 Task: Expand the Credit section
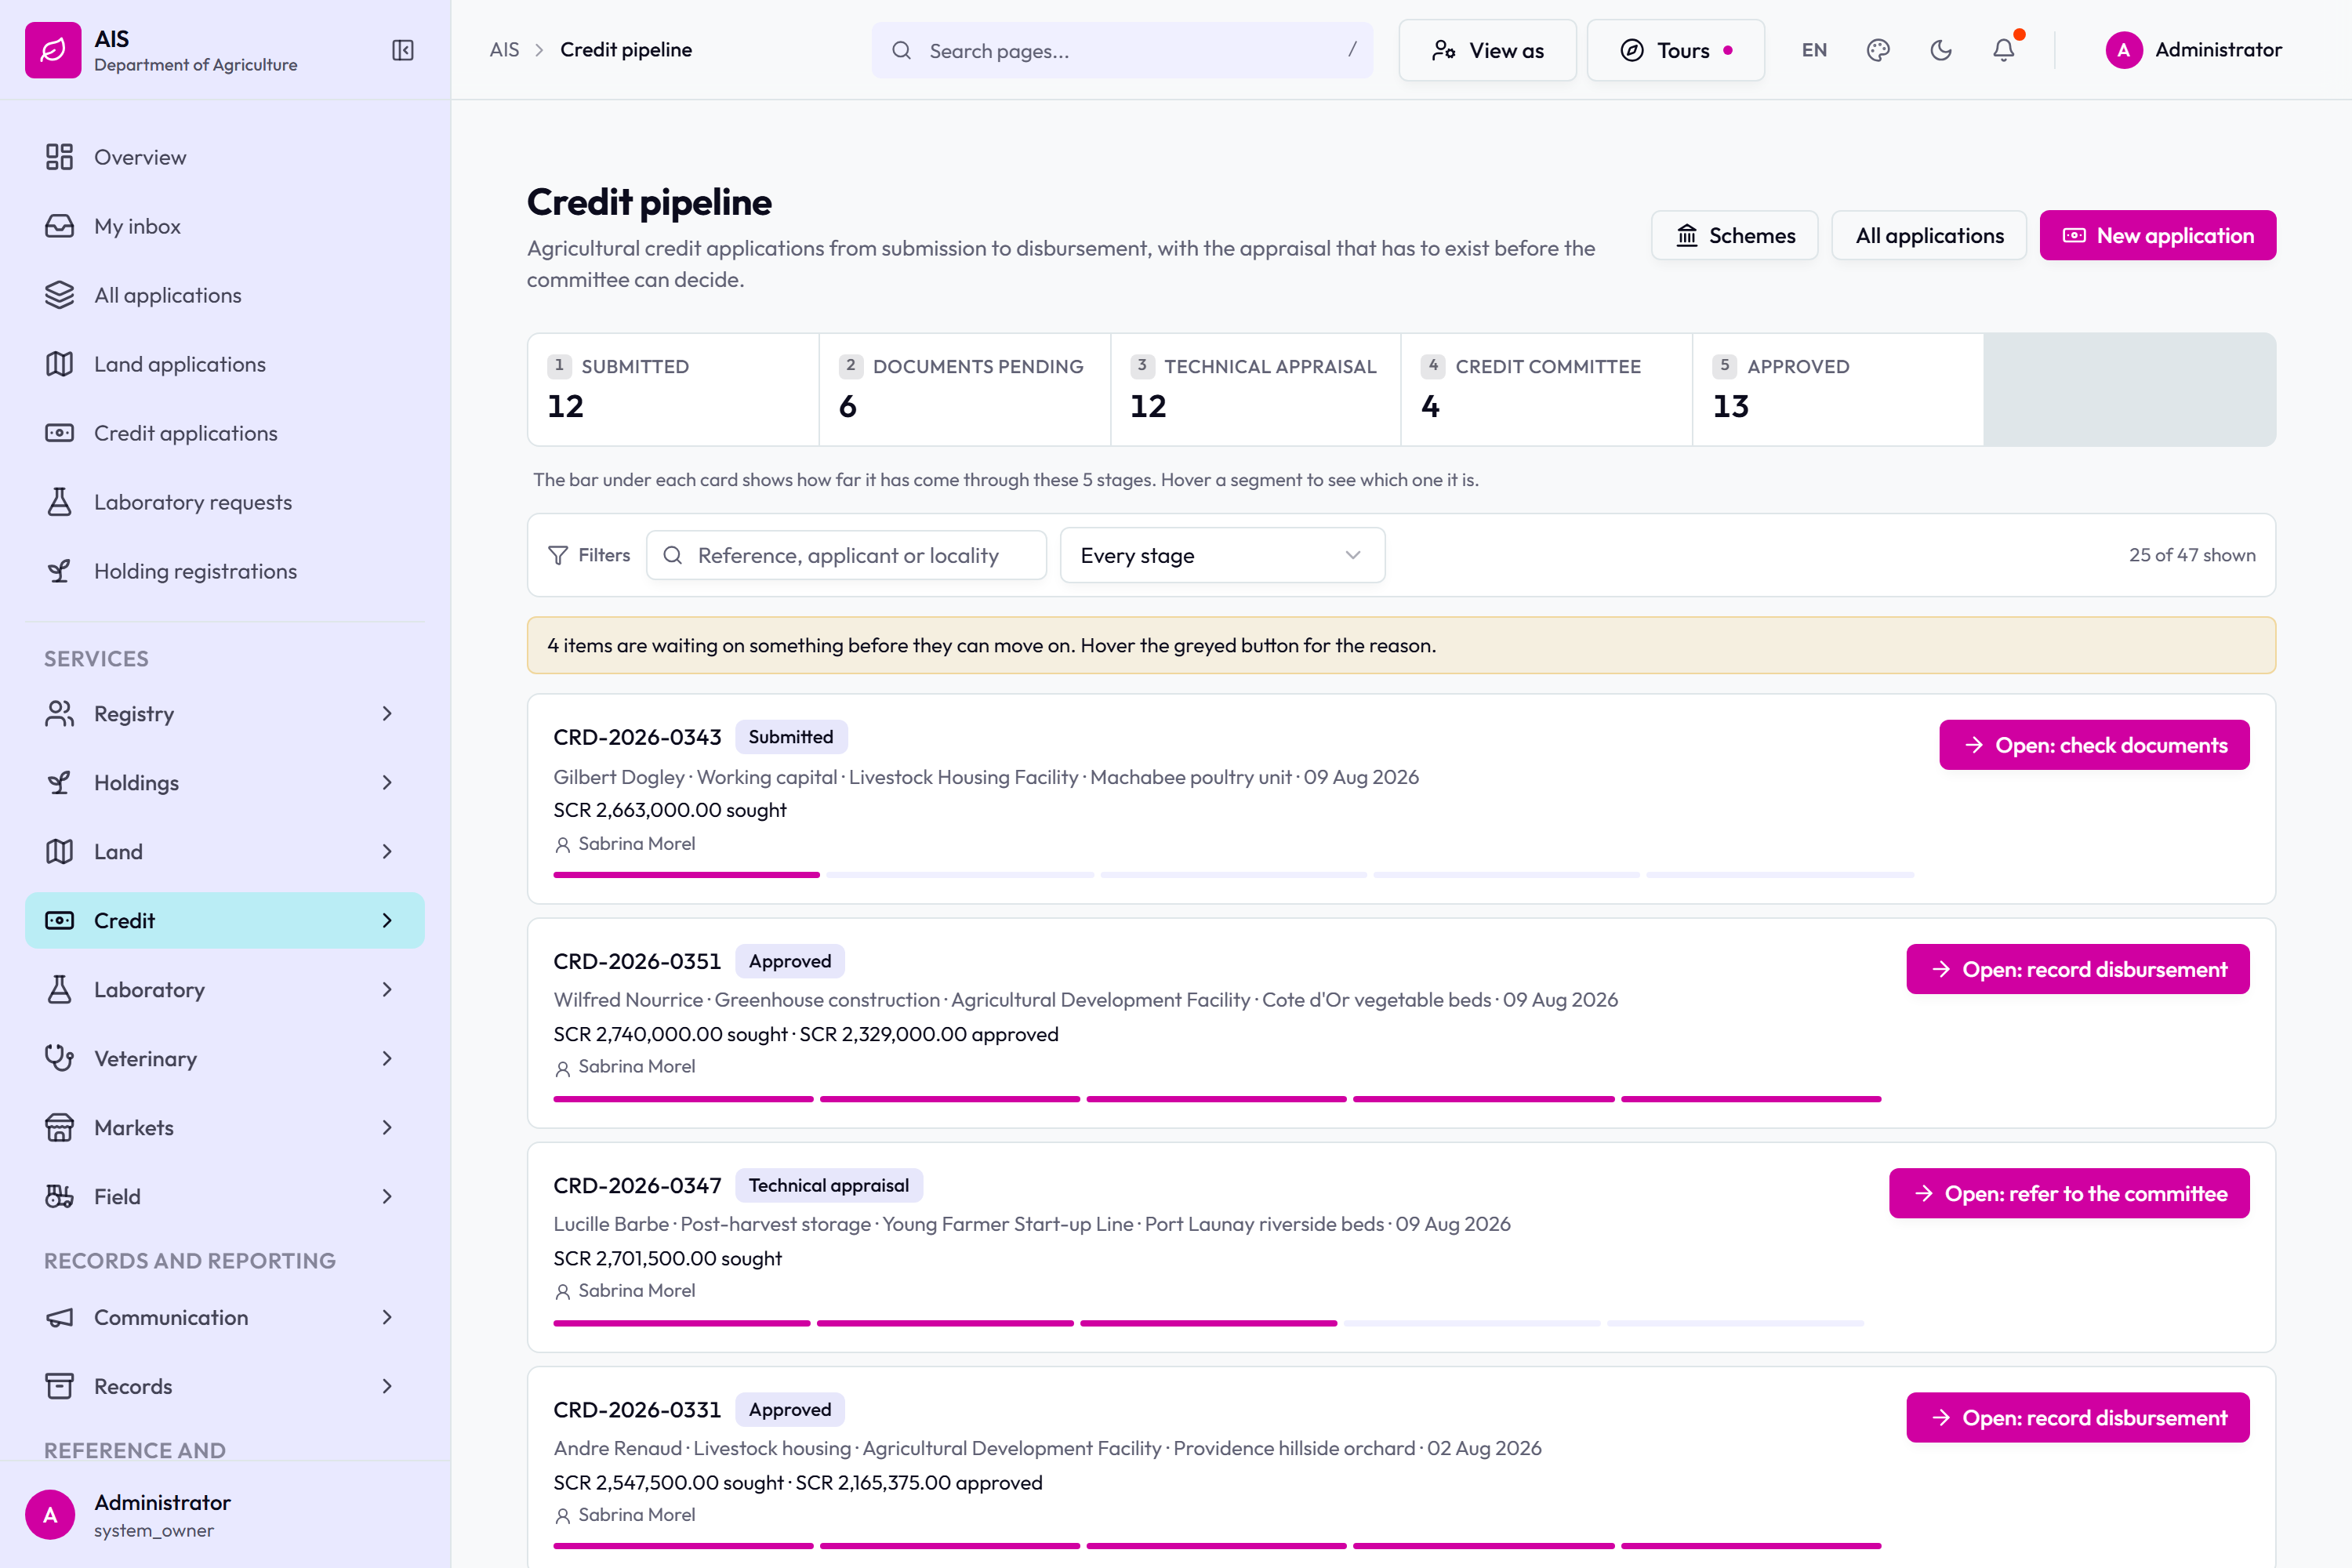pyautogui.click(x=225, y=921)
